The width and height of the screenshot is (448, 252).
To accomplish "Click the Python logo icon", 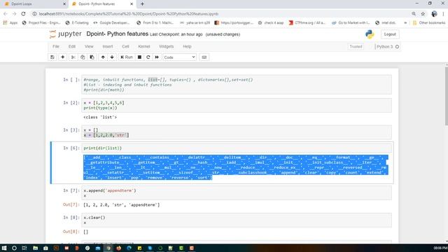I will [370, 34].
